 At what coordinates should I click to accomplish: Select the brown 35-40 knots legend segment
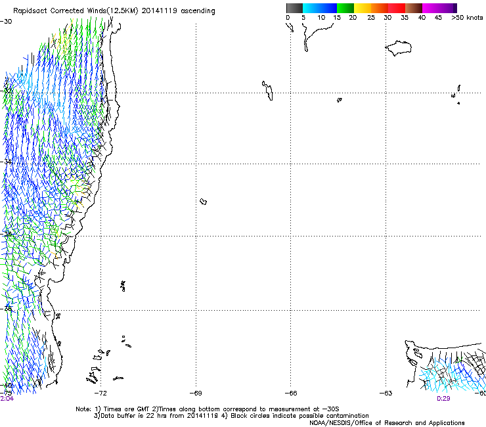(414, 8)
